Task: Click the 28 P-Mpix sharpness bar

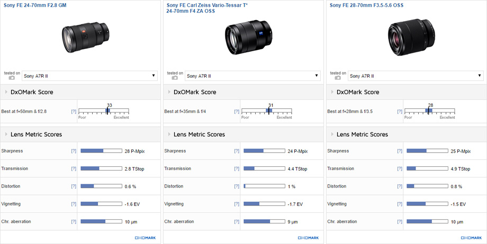Action: click(x=101, y=151)
